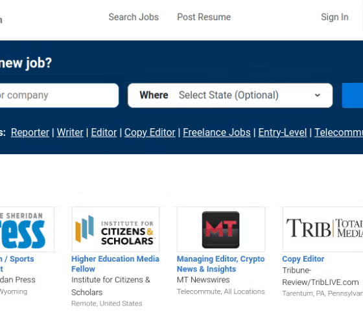
Task: Open Higher Education Media Fellow job listing
Action: (115, 264)
